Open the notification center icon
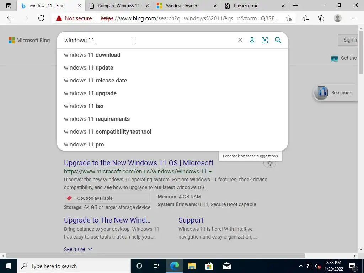Viewport: 364px width, 273px height. 353,266
